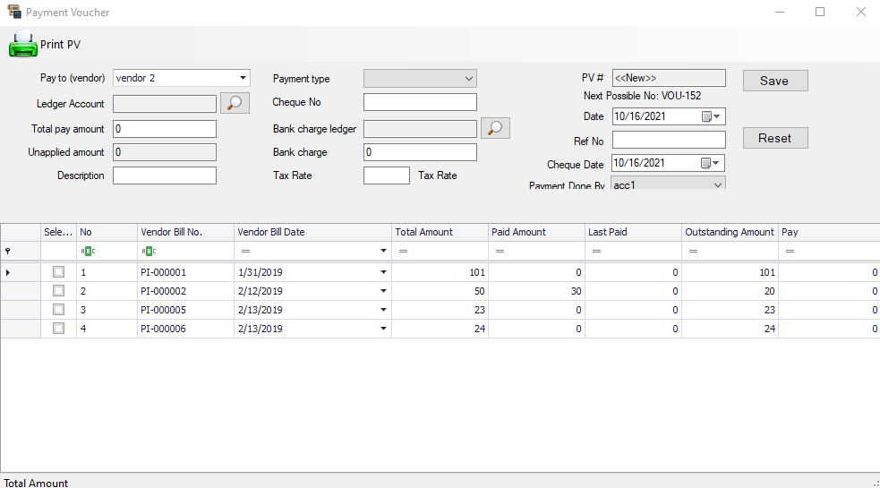Click into Total pay amount field
This screenshot has height=488, width=880.
pyautogui.click(x=165, y=129)
